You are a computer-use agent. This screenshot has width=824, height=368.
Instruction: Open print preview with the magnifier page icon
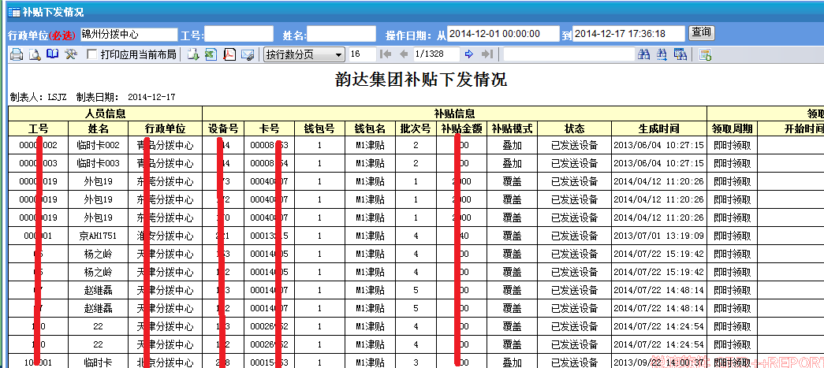point(35,54)
